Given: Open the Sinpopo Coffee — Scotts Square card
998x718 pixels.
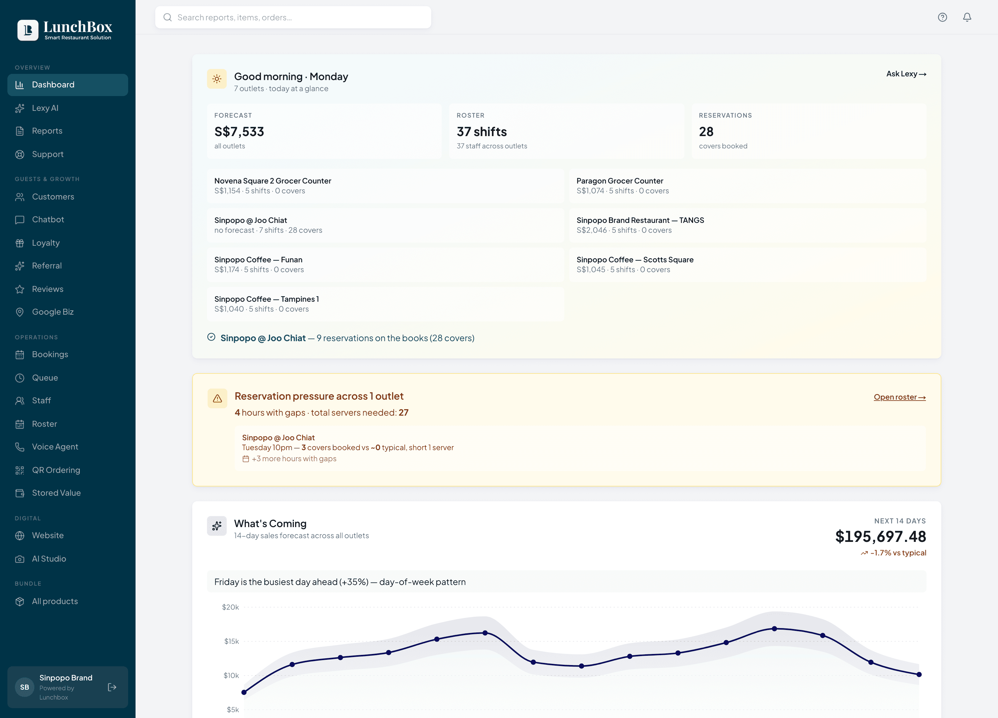Looking at the screenshot, I should coord(748,264).
